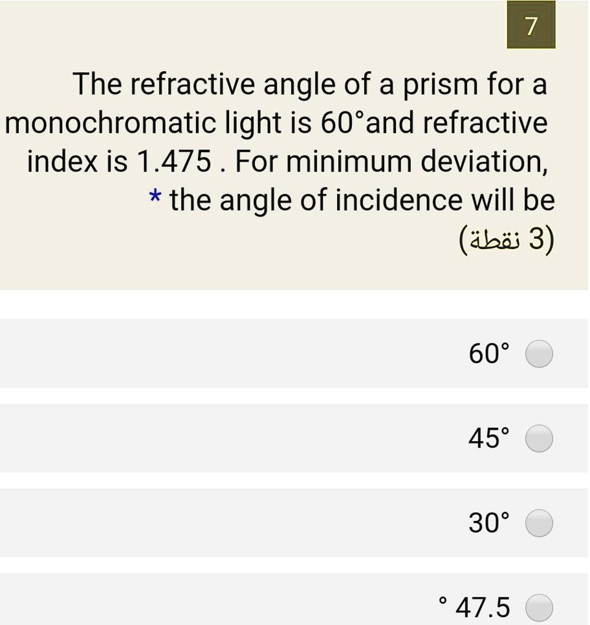Click the 60° answer label text

tap(487, 355)
